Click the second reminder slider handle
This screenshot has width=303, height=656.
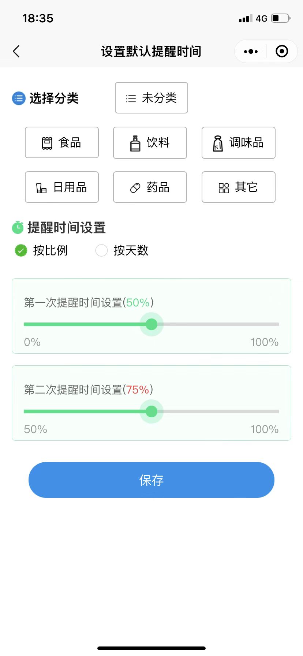(x=151, y=411)
